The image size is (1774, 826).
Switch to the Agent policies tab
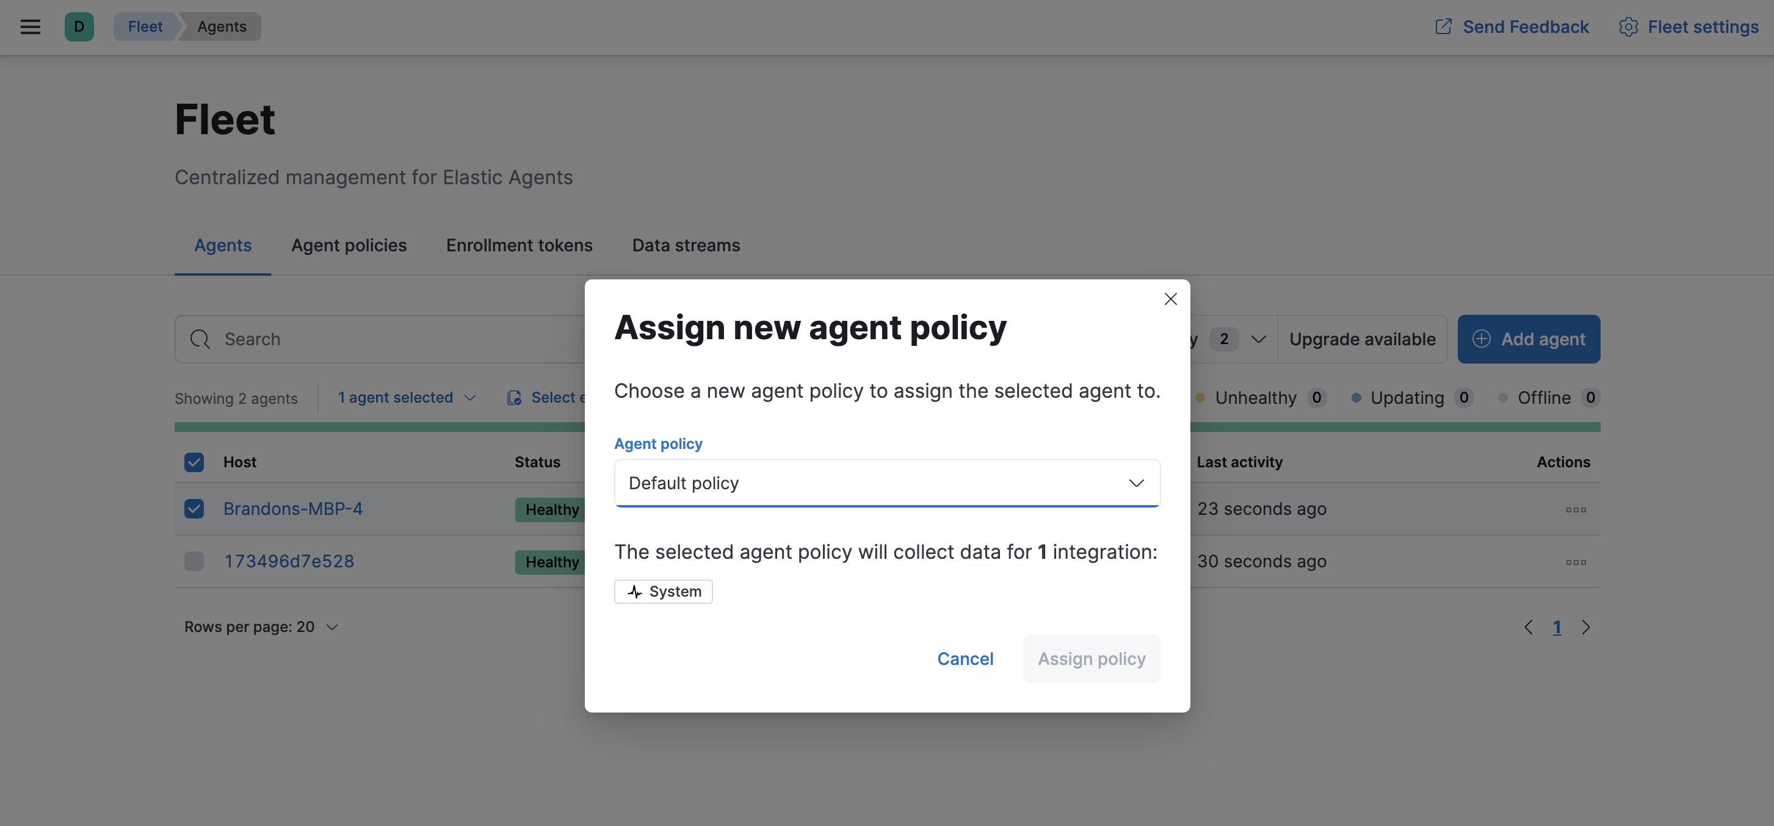pyautogui.click(x=349, y=245)
